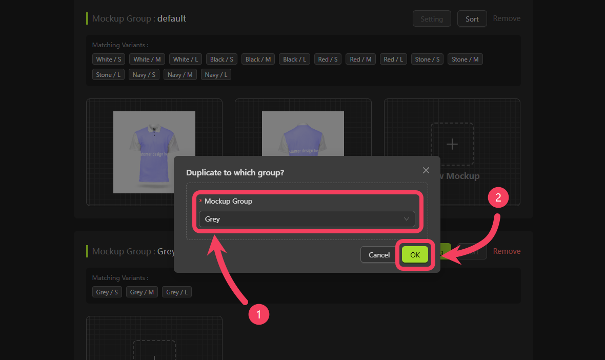Click the Stone / M variant tag
This screenshot has height=360, width=605.
tap(465, 59)
